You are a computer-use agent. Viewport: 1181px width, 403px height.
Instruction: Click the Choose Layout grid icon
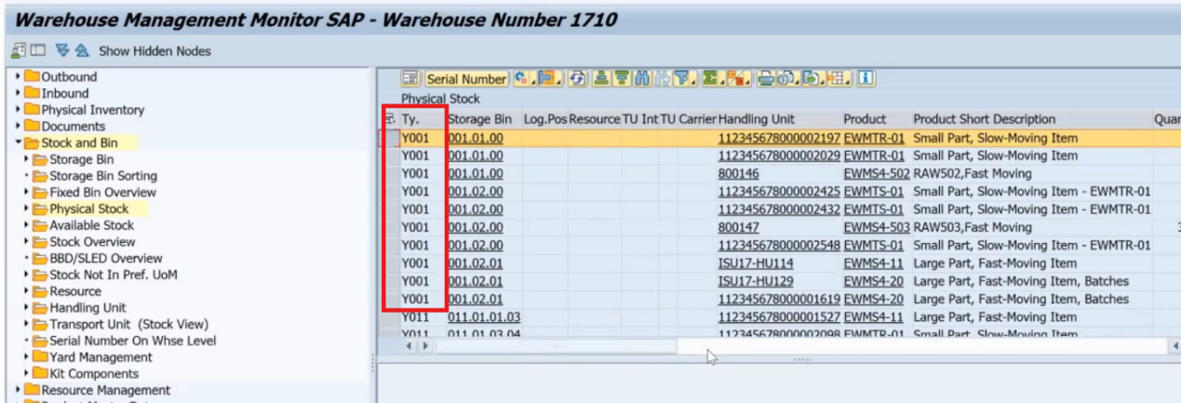click(838, 79)
